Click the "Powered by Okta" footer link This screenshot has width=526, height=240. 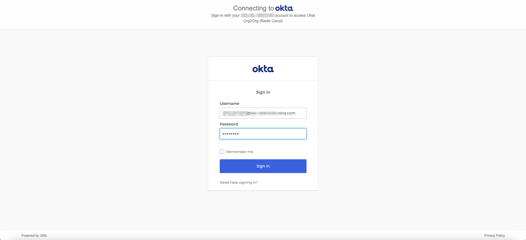34,236
